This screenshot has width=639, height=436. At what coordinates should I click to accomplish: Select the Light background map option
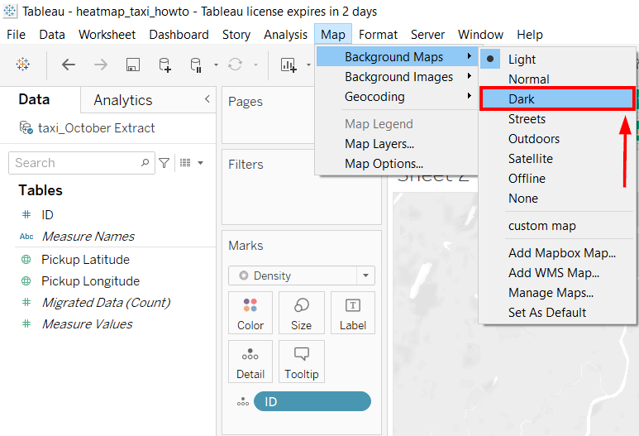557,59
